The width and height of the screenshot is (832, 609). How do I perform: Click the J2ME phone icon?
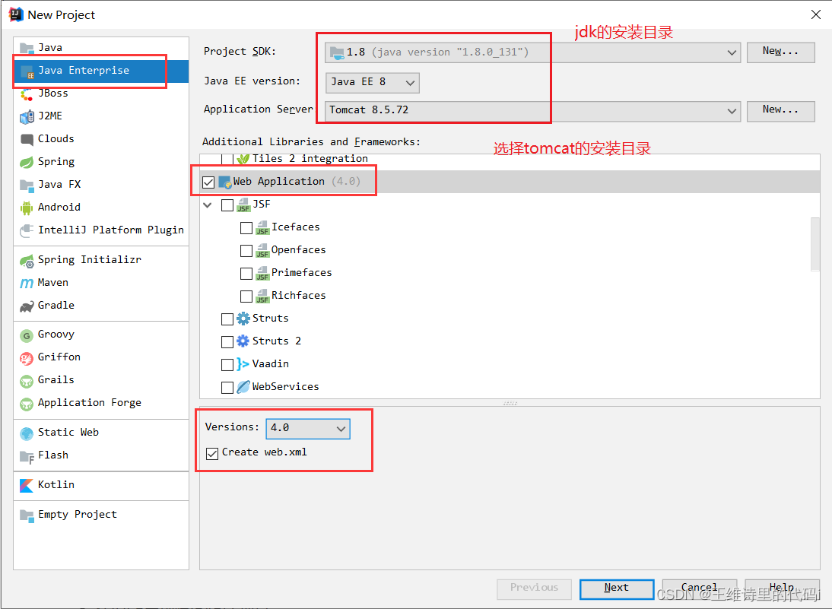click(x=27, y=116)
